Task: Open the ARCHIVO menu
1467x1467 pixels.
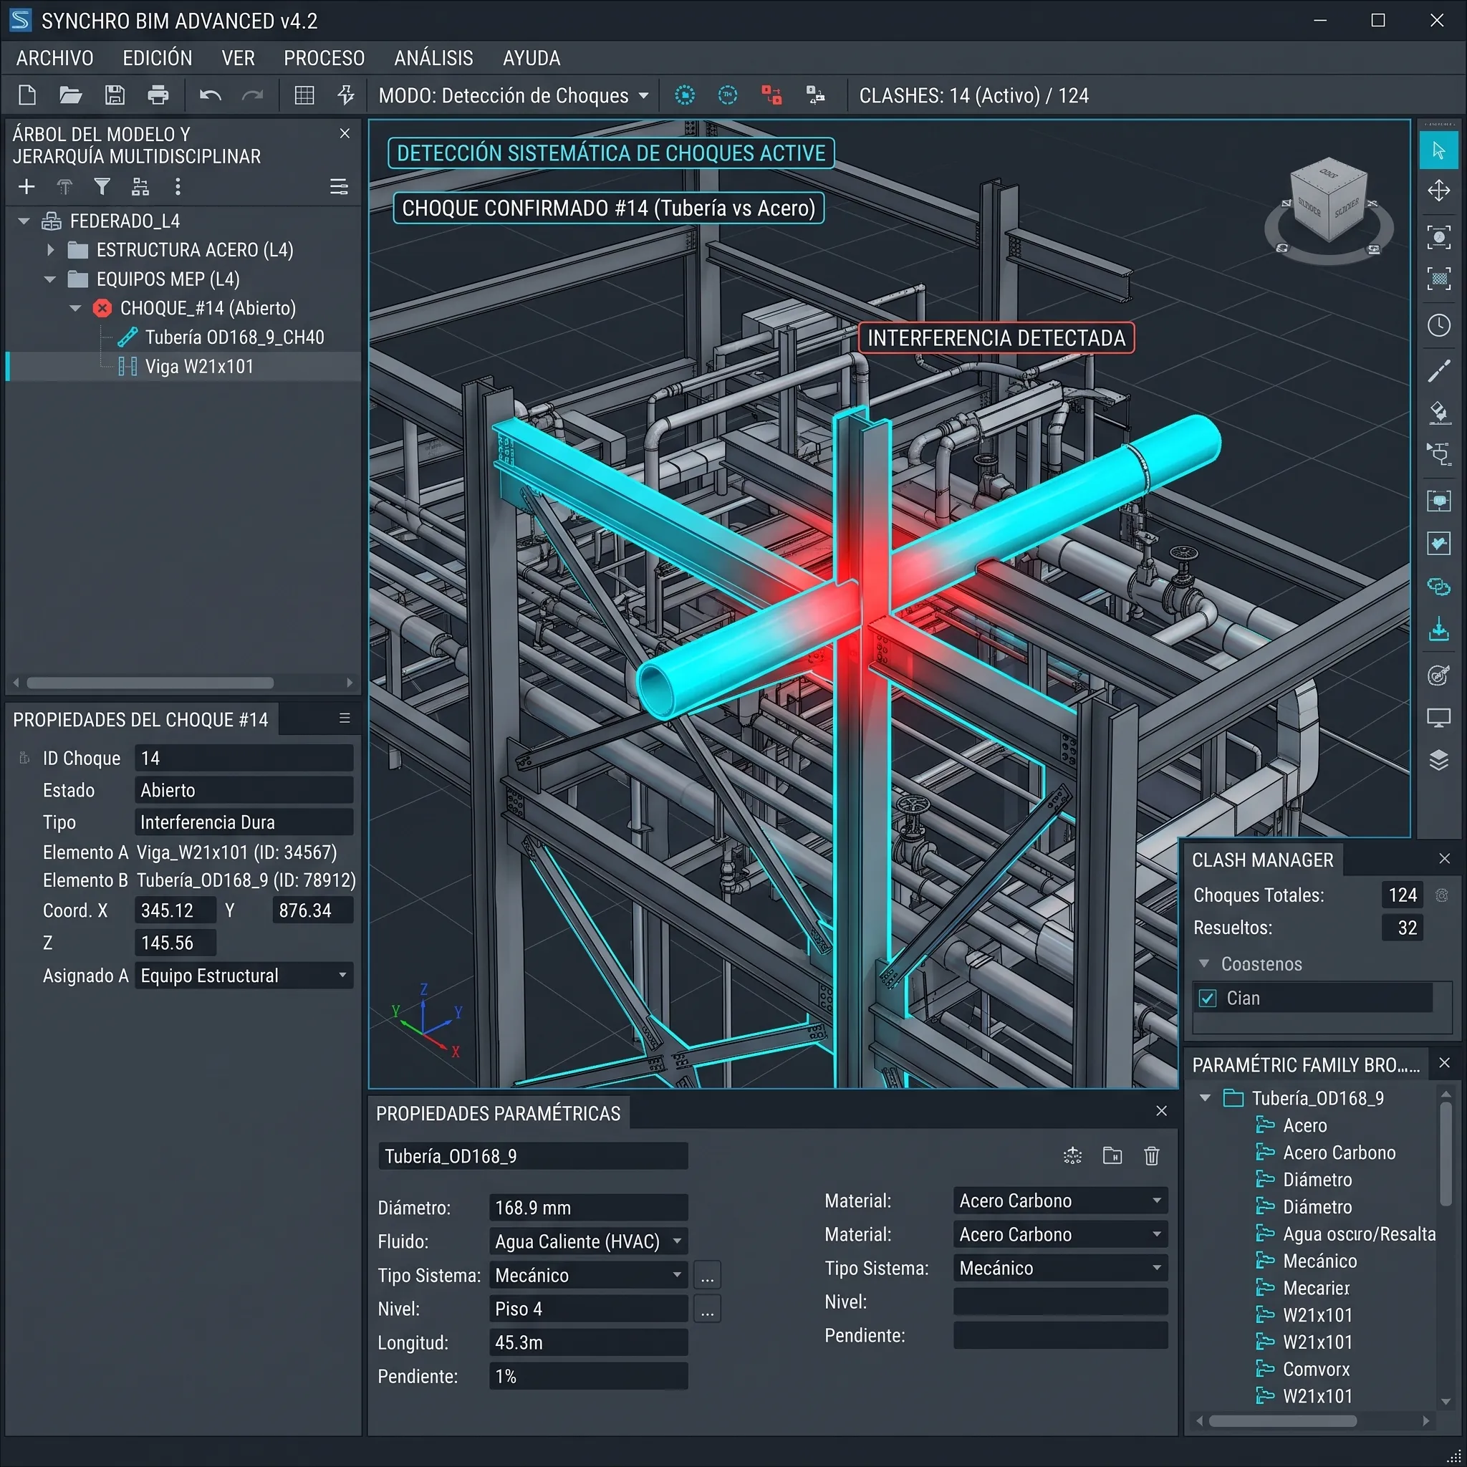Action: click(x=54, y=59)
